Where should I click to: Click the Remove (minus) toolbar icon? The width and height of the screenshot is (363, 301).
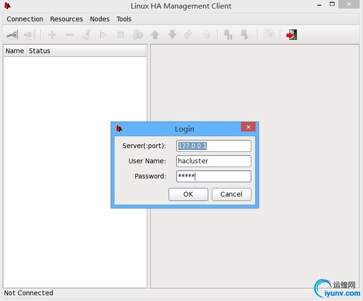point(69,35)
